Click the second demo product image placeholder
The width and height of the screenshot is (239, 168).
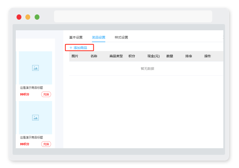[x=35, y=118]
